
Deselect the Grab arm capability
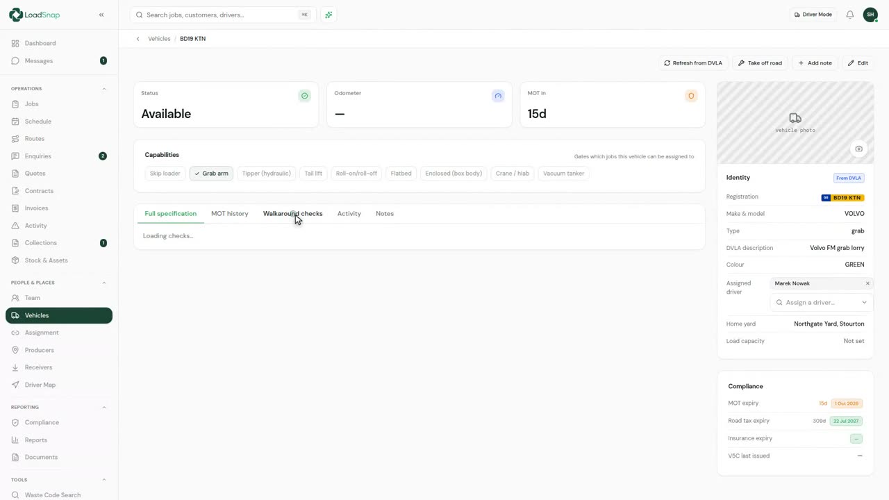(x=211, y=174)
